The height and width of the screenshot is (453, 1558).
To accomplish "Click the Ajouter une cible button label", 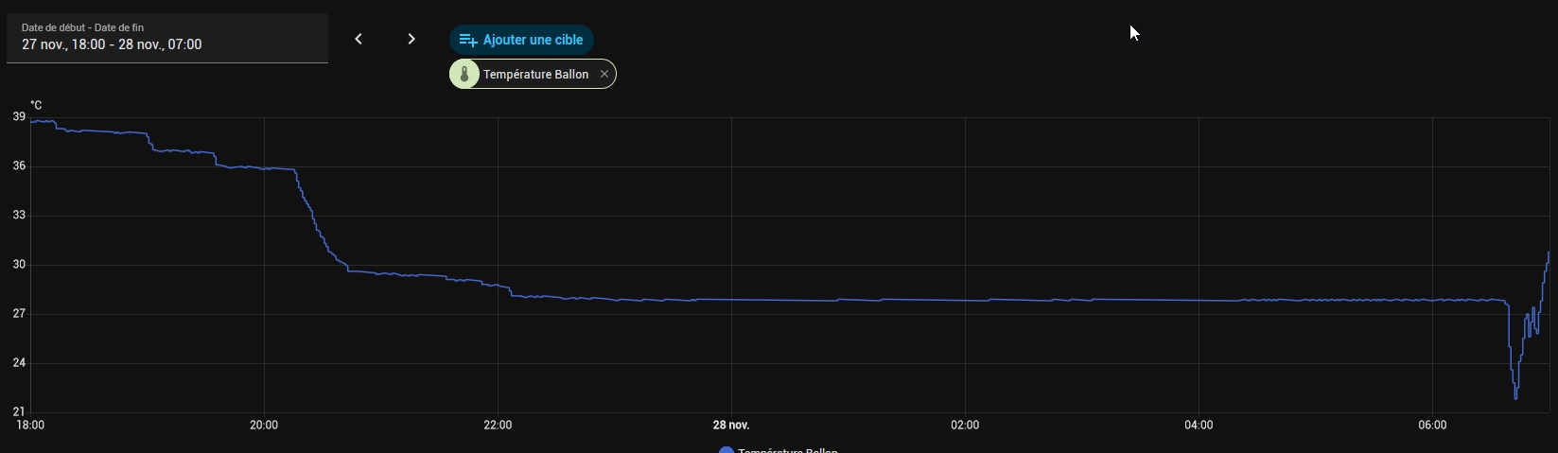I will tap(533, 40).
